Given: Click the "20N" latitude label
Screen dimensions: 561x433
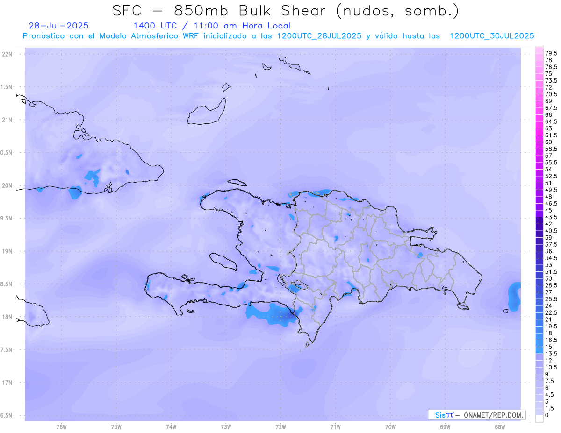Looking at the screenshot, I should [7, 185].
